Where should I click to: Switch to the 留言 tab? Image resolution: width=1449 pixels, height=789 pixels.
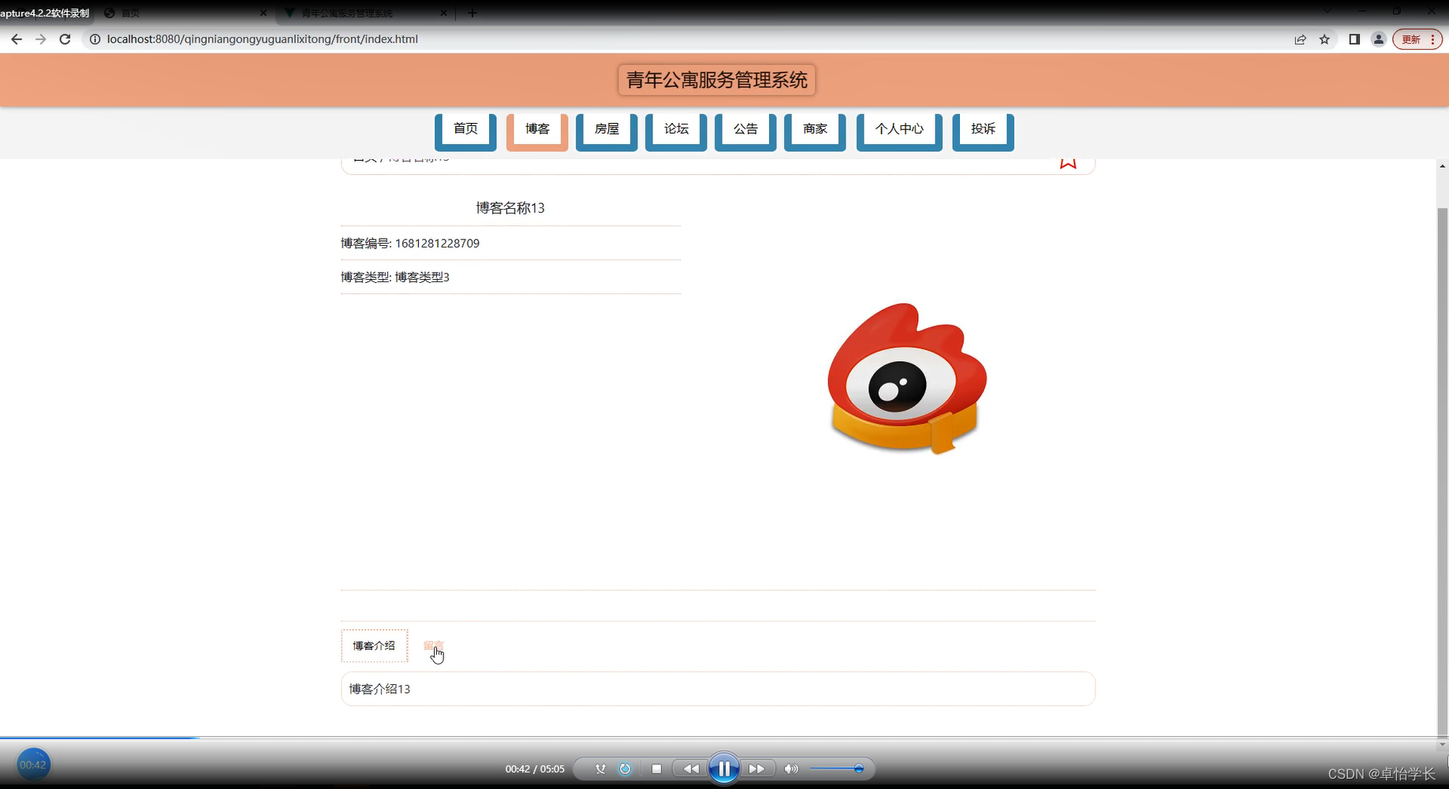pos(433,646)
